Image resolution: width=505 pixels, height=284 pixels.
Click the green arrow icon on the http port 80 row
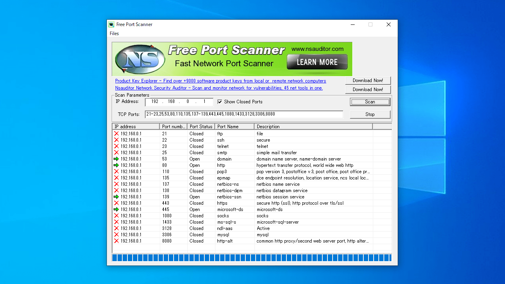[x=116, y=165]
